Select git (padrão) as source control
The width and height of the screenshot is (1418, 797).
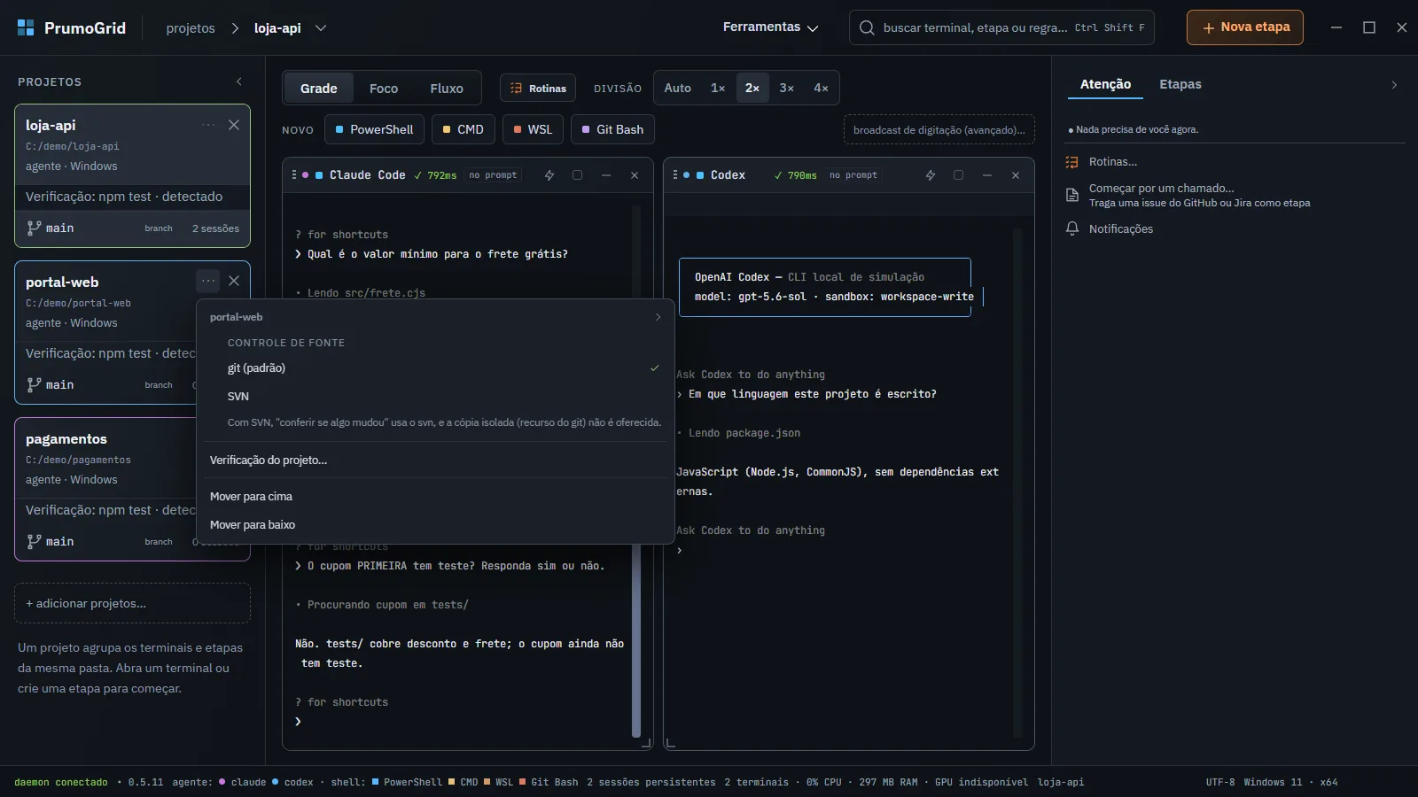(435, 368)
